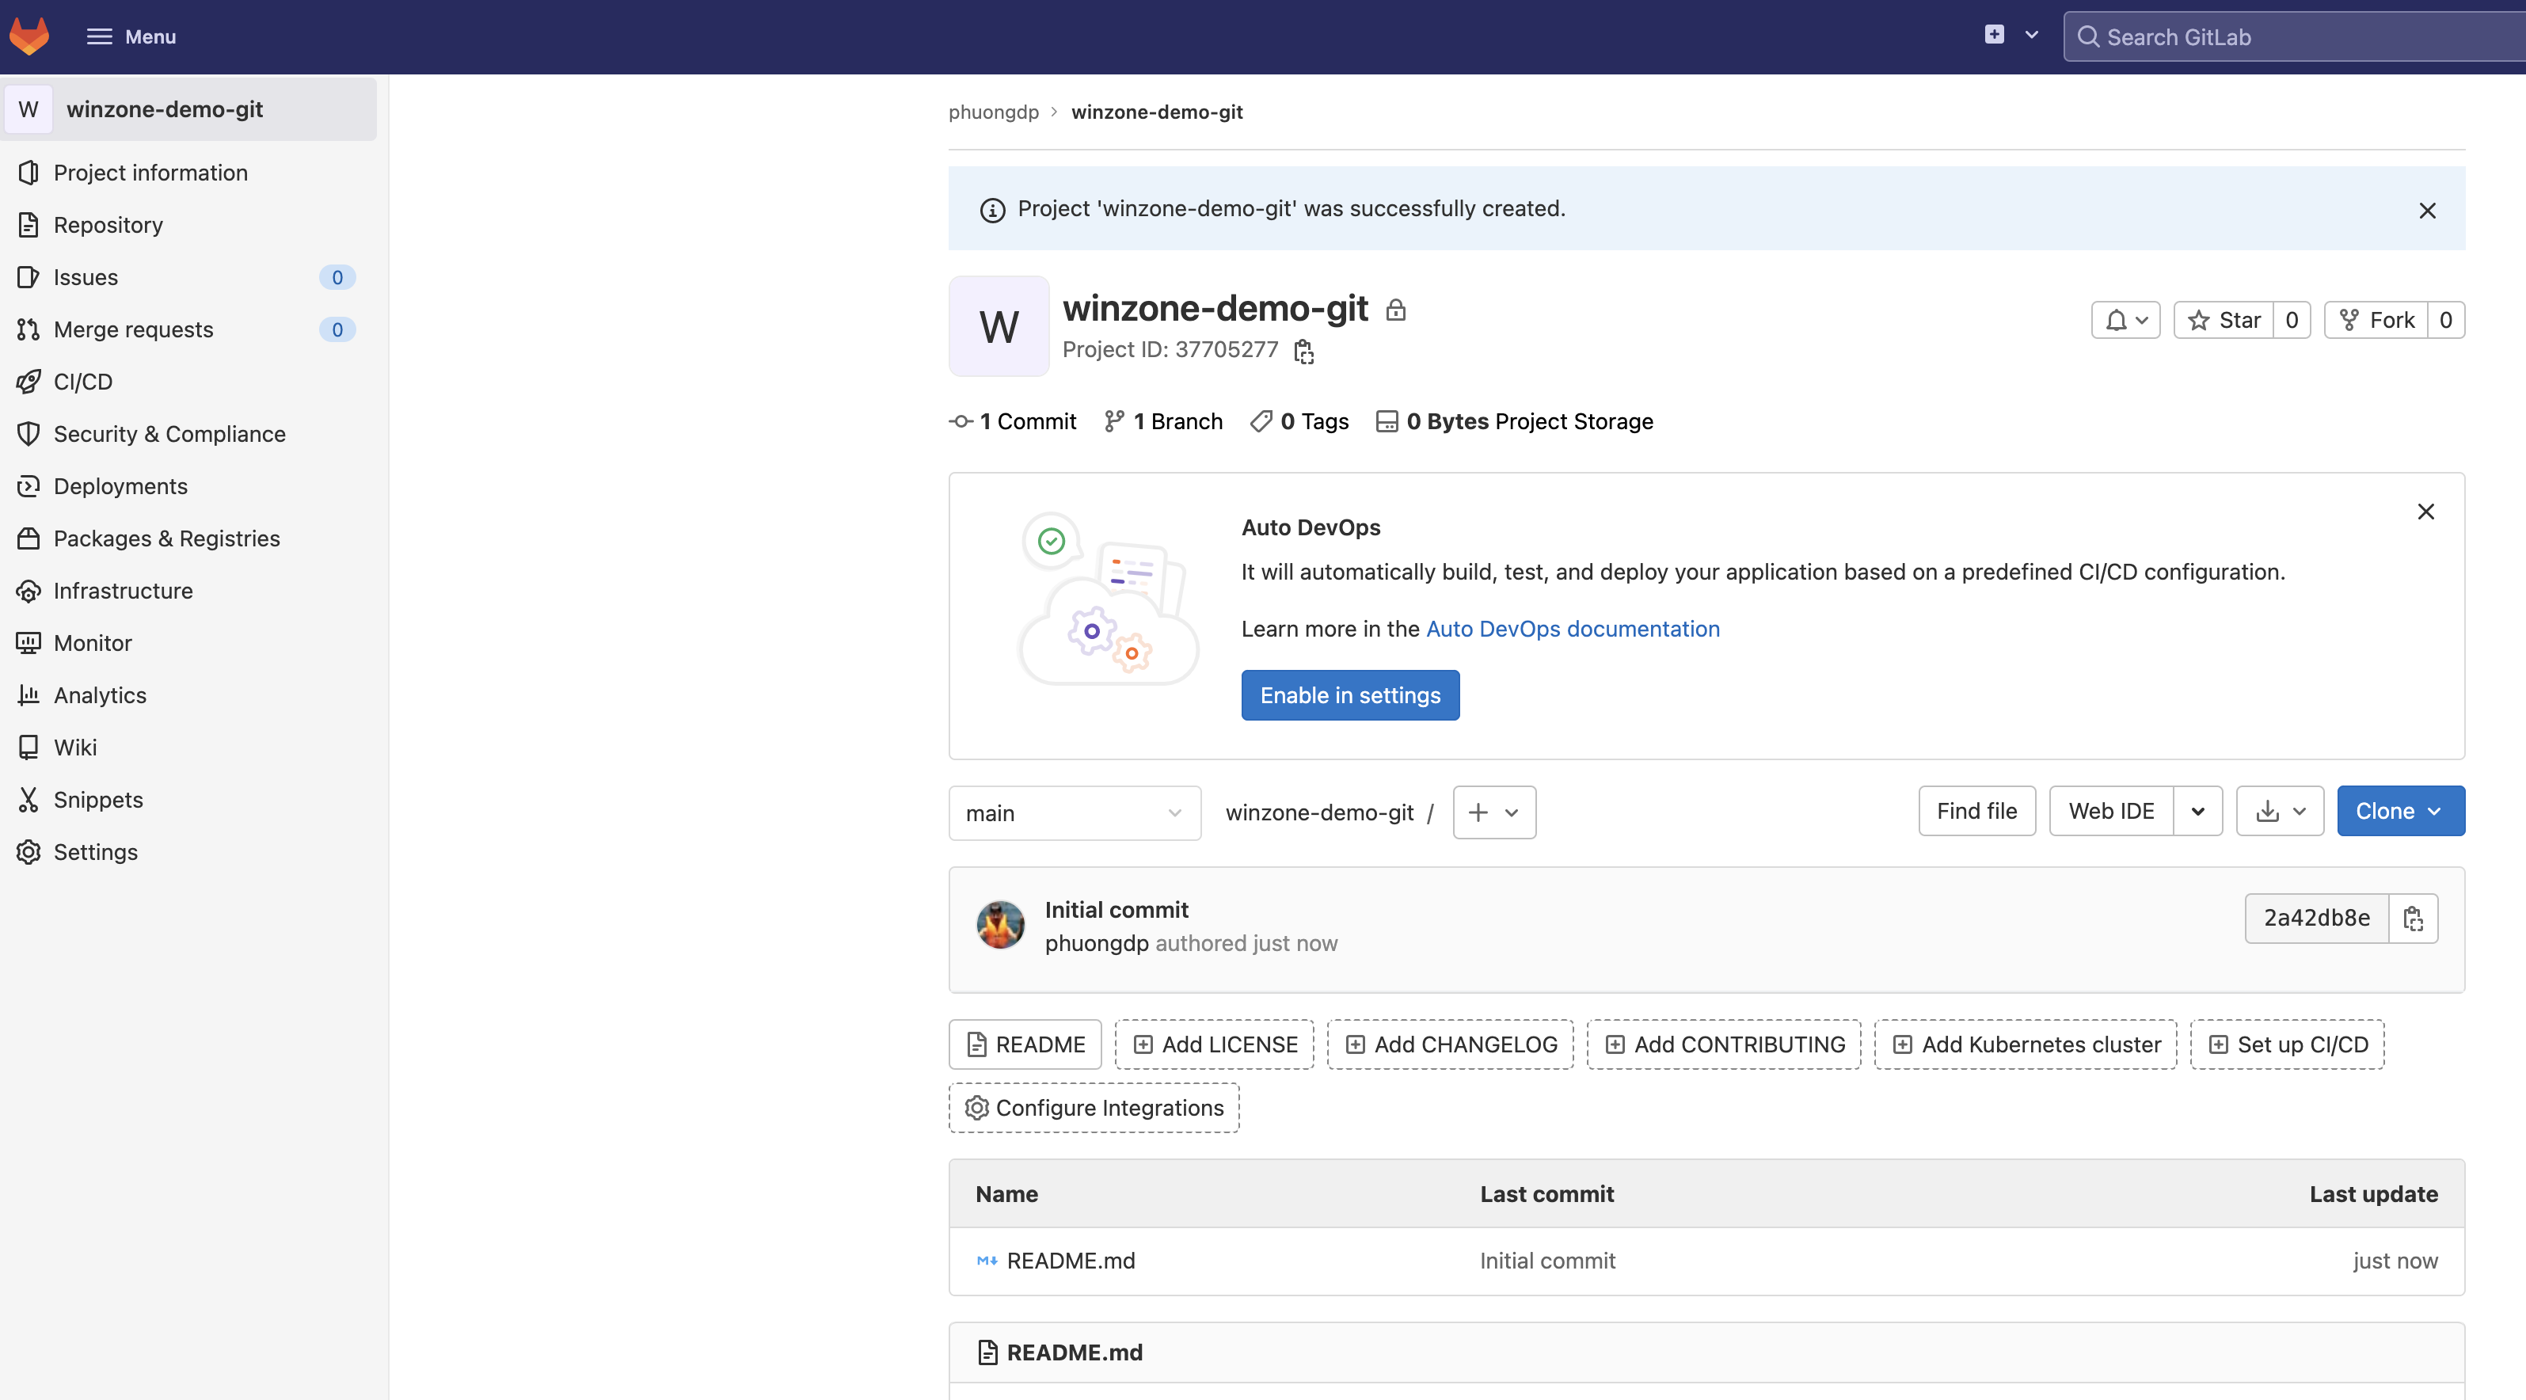Click Add CHANGELOG button
The width and height of the screenshot is (2526, 1400).
click(x=1451, y=1044)
